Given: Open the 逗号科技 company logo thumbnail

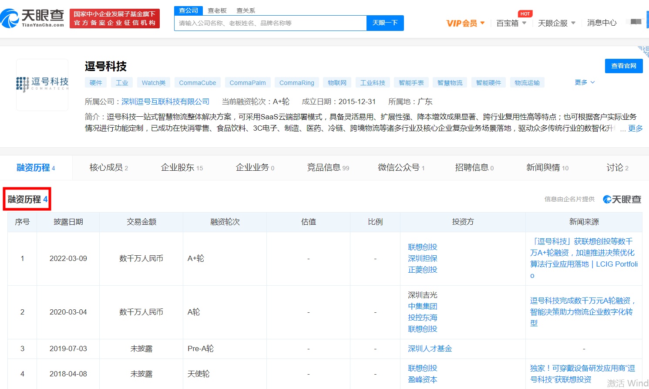Looking at the screenshot, I should pos(42,85).
